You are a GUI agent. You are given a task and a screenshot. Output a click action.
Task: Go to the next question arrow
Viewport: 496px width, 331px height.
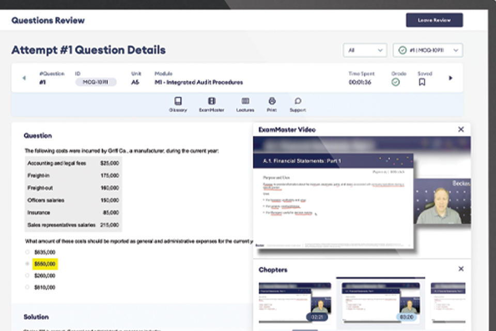[451, 78]
